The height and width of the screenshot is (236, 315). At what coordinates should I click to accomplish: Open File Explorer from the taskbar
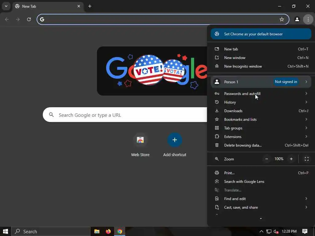(x=97, y=231)
